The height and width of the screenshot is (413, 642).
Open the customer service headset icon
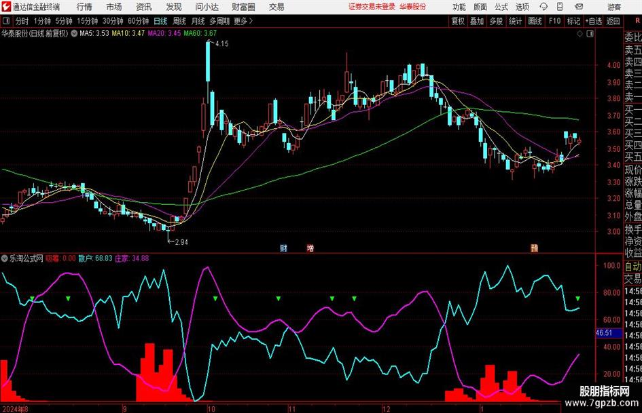click(543, 7)
